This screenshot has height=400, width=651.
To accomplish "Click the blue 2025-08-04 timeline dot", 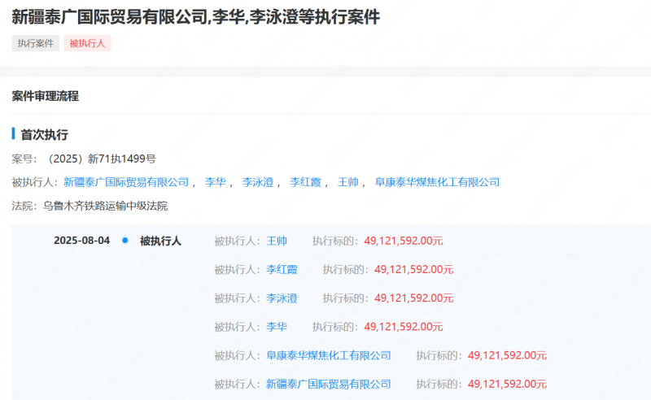I will pyautogui.click(x=125, y=241).
